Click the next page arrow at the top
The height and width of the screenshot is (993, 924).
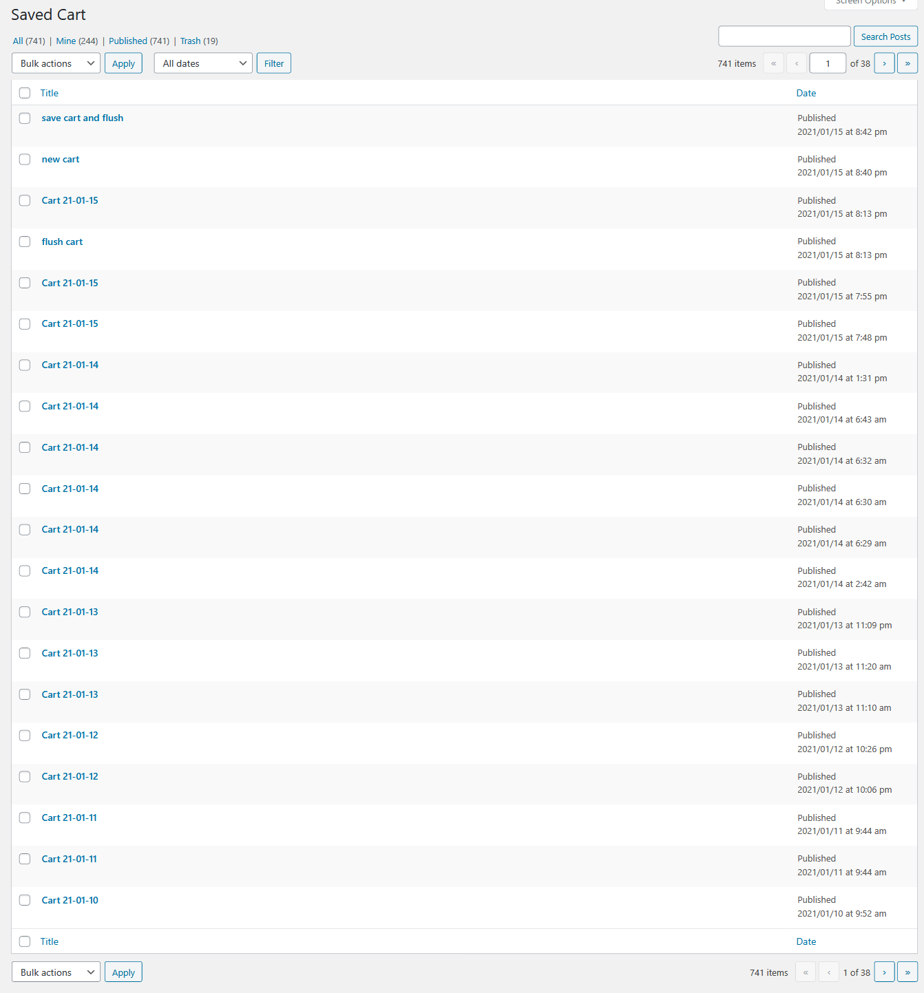tap(884, 63)
